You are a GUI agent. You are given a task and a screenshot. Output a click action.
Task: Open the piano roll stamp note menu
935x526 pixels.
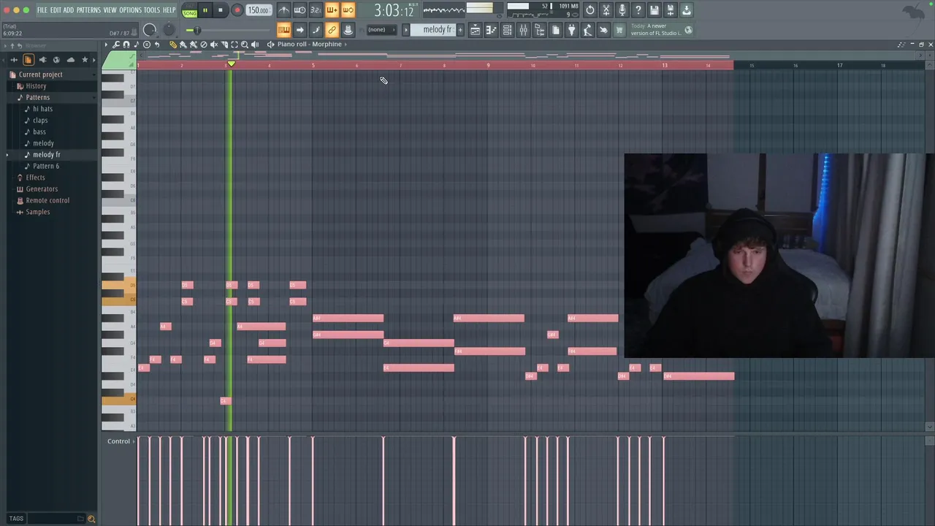pyautogui.click(x=137, y=45)
